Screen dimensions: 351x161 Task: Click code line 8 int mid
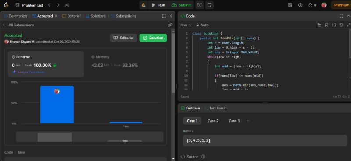(238, 66)
